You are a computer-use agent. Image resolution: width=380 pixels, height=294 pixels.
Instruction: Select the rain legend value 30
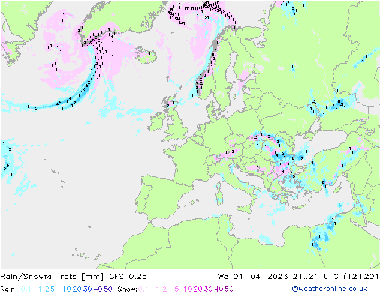(88, 289)
